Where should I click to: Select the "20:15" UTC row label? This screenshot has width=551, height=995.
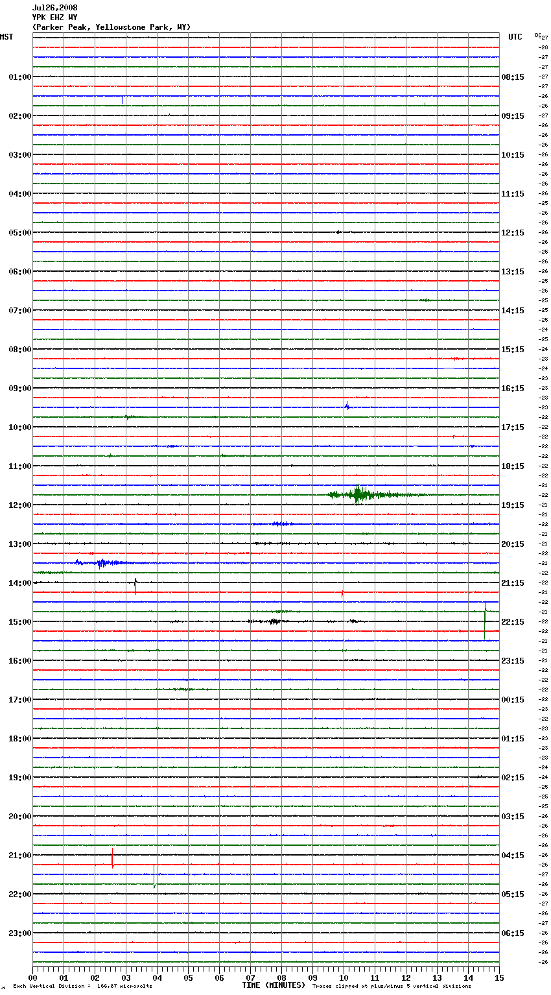513,544
